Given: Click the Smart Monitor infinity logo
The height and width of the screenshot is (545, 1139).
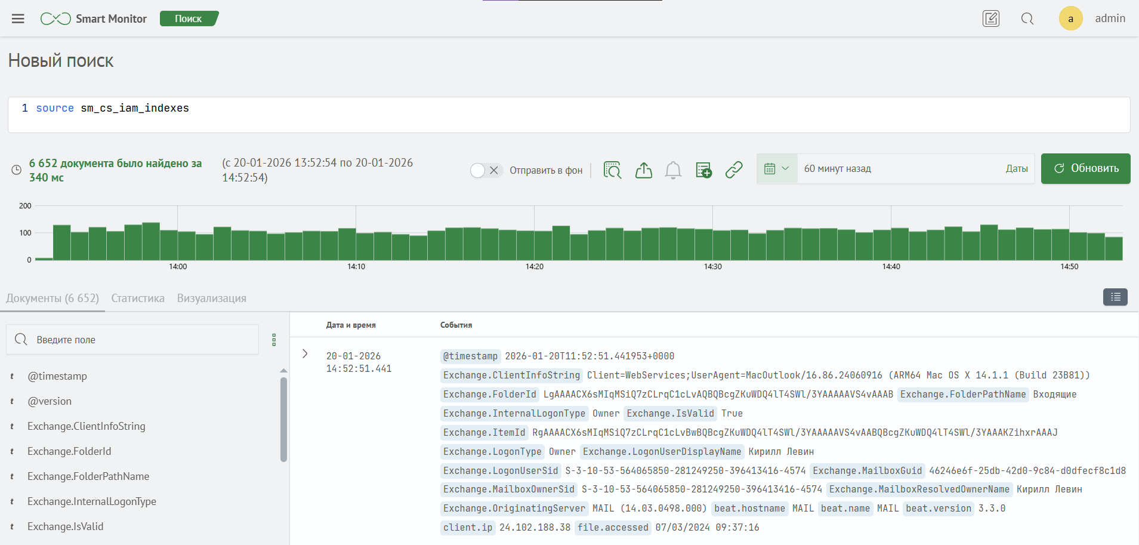Looking at the screenshot, I should (55, 19).
